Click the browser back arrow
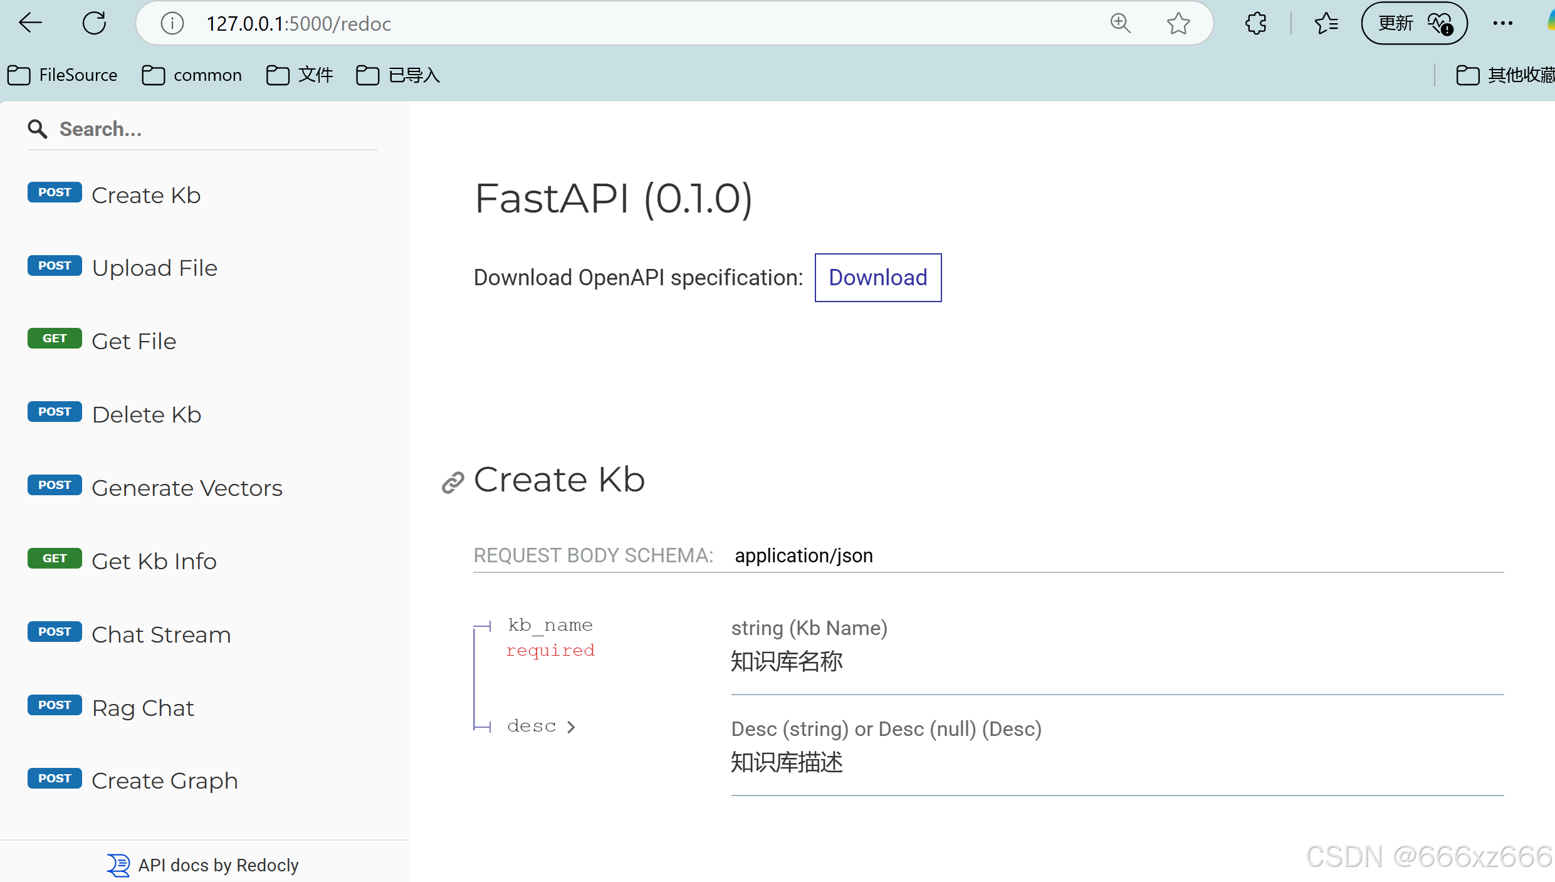This screenshot has height=882, width=1555. [x=29, y=24]
